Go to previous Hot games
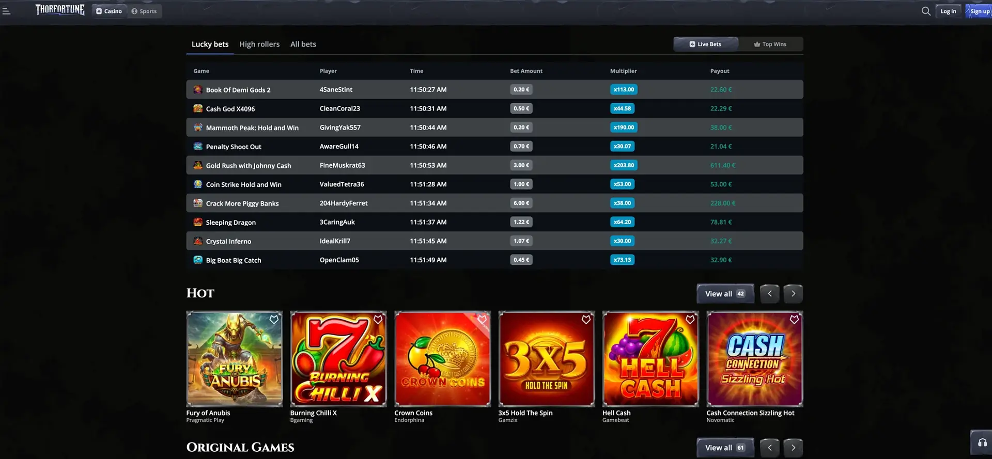The width and height of the screenshot is (992, 459). pyautogui.click(x=770, y=294)
